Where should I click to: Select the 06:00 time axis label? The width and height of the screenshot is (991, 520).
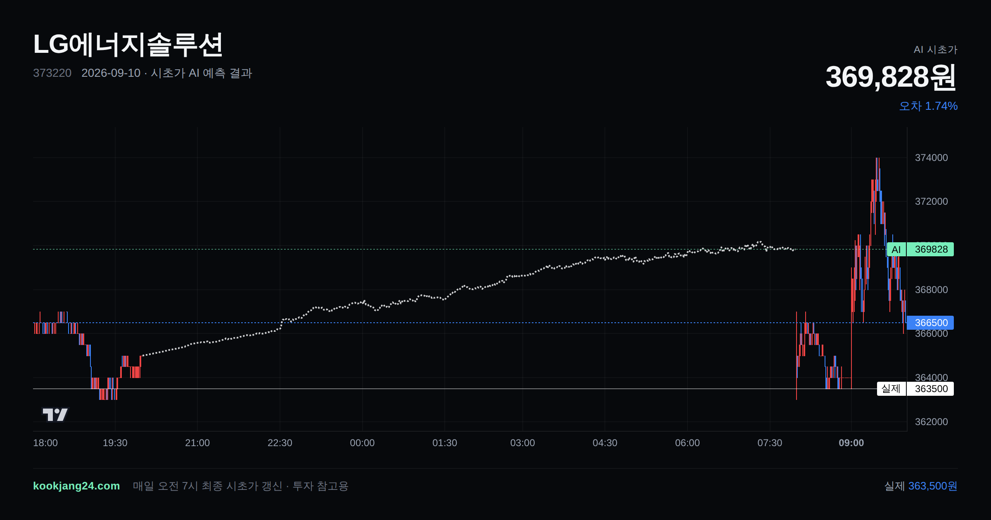pos(688,443)
